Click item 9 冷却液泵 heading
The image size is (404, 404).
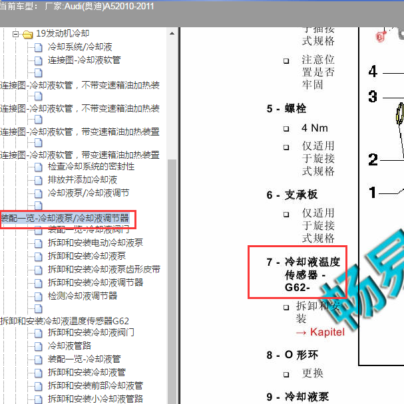tap(298, 397)
